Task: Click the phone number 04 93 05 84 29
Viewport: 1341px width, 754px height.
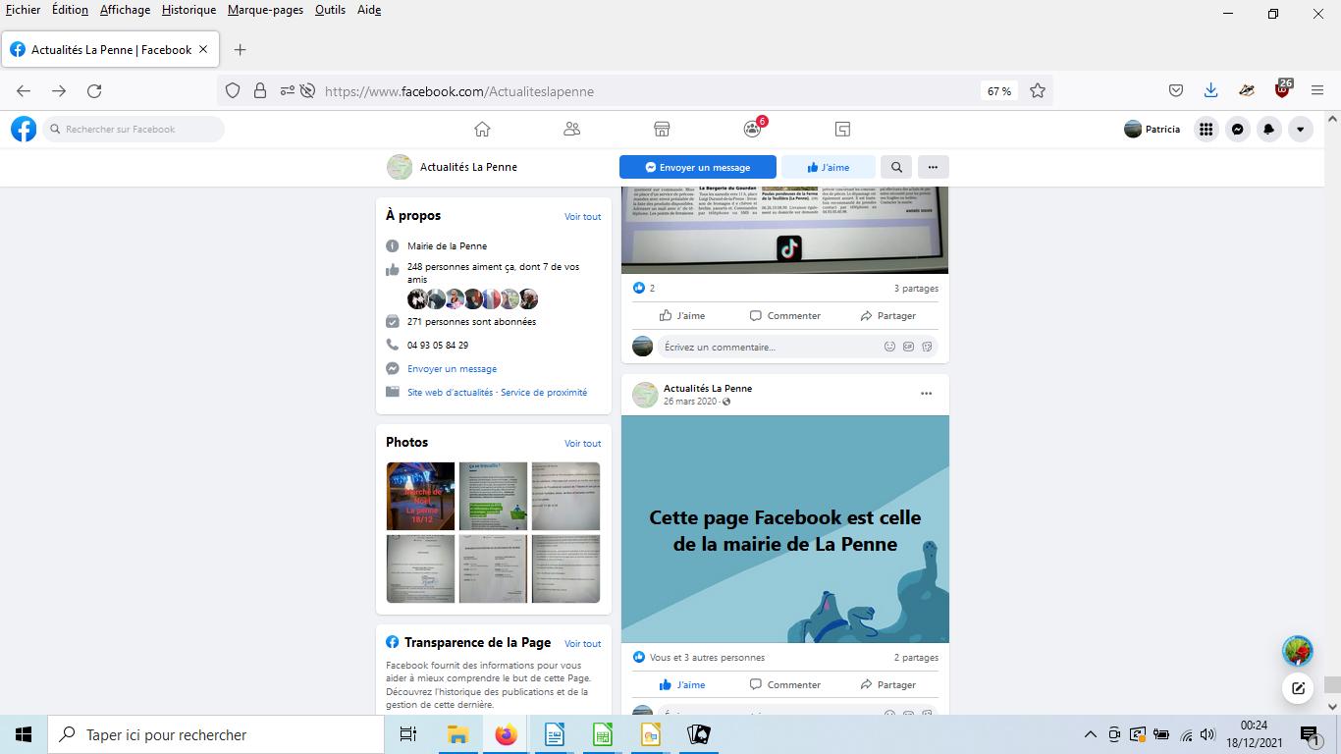Action: 438,346
